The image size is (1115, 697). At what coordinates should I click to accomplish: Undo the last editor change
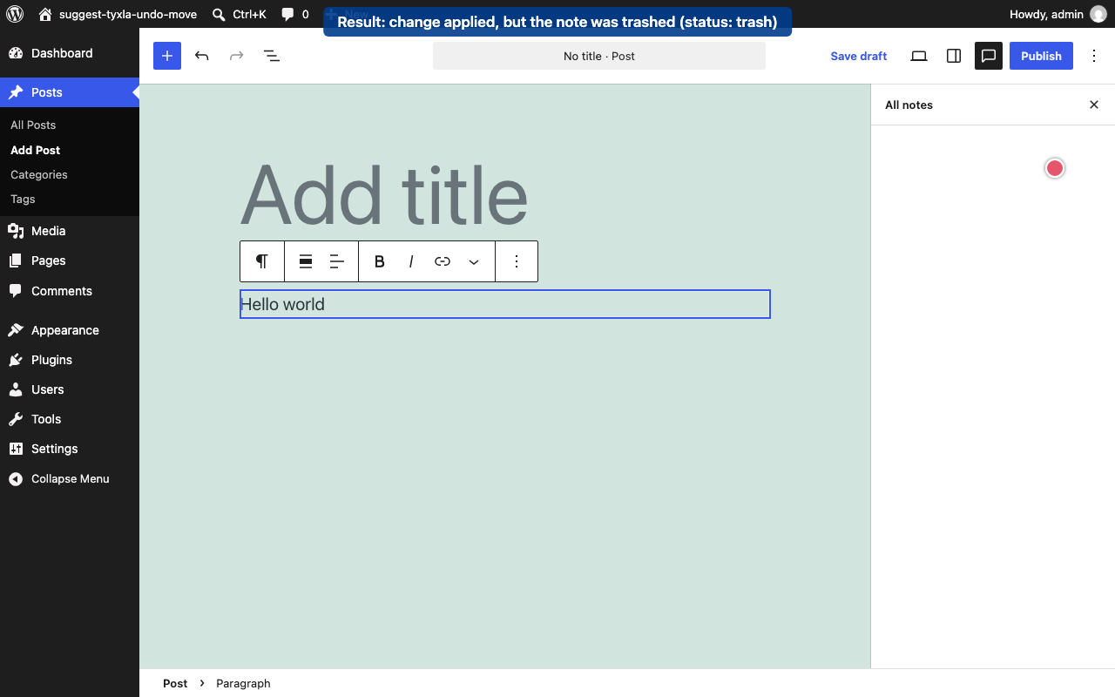[202, 56]
